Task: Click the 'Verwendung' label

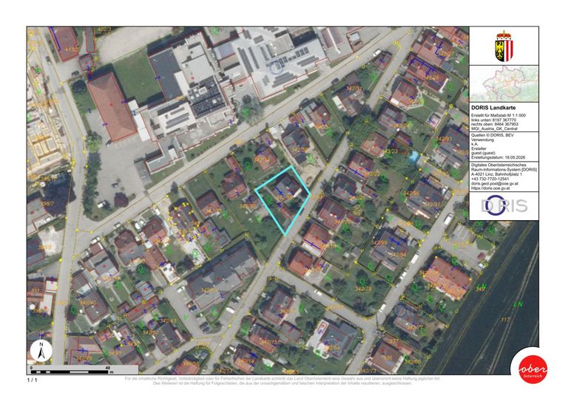Action: 481,140
